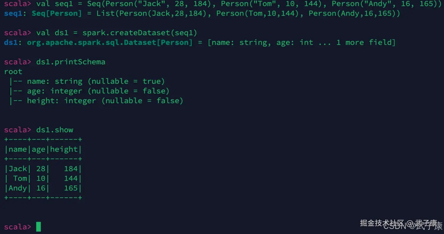Click the CSDN watermark text

pyautogui.click(x=395, y=226)
